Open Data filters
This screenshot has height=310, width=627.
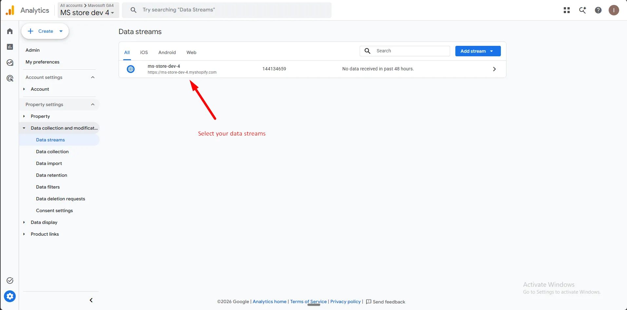click(48, 187)
